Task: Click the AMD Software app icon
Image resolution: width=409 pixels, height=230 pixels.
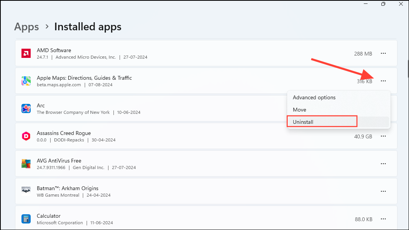Action: point(26,53)
